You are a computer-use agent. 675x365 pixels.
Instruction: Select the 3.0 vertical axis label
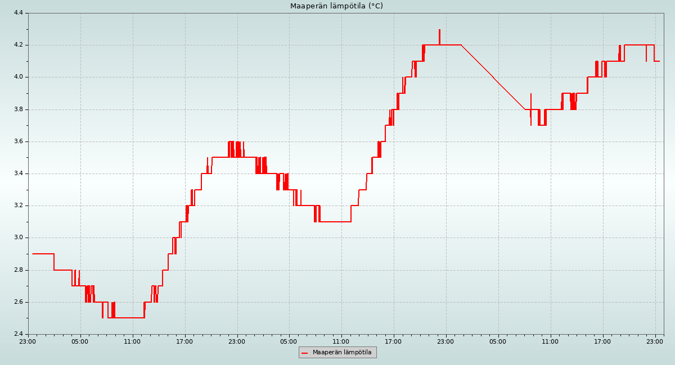17,238
